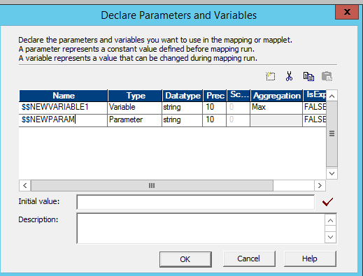Confirm with the OK button
The height and width of the screenshot is (276, 363).
click(x=185, y=259)
